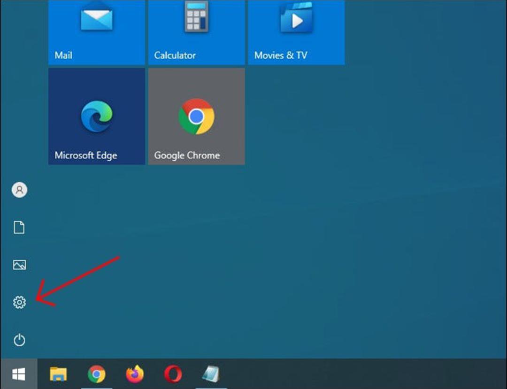Show power options with the Power icon

pos(19,340)
